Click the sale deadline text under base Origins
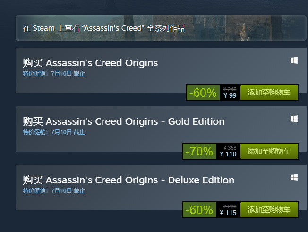This screenshot has width=308, height=232. 54,74
